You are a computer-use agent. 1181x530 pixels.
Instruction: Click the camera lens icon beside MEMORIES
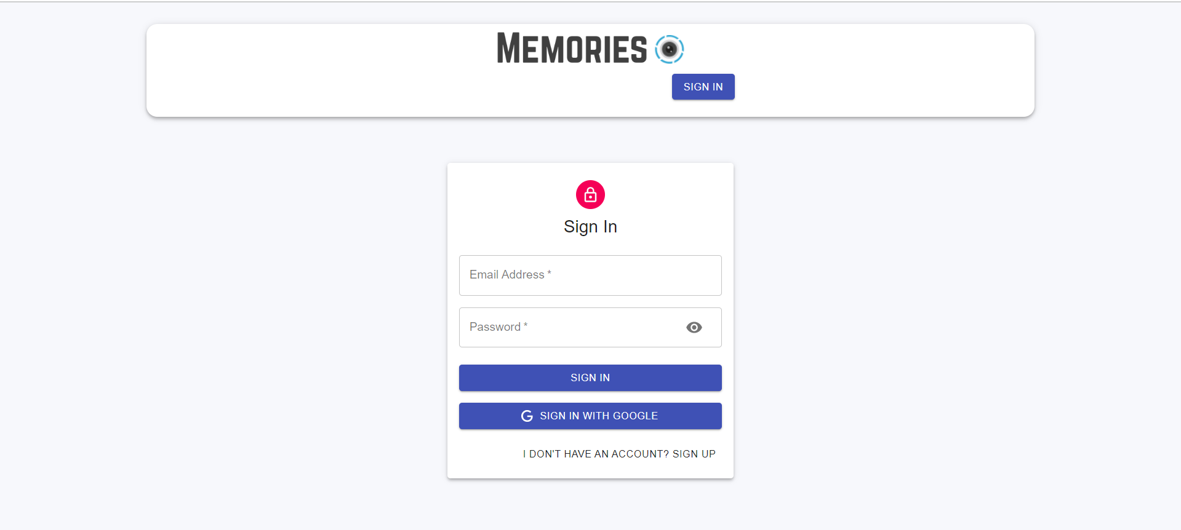click(x=670, y=49)
